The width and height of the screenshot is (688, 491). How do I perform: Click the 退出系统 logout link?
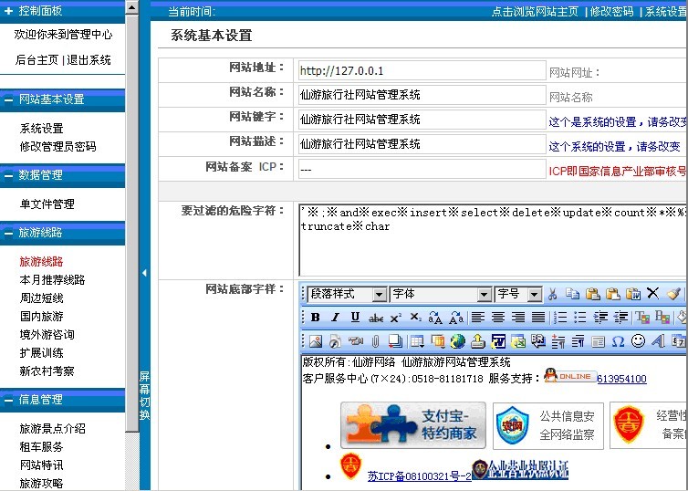[89, 60]
